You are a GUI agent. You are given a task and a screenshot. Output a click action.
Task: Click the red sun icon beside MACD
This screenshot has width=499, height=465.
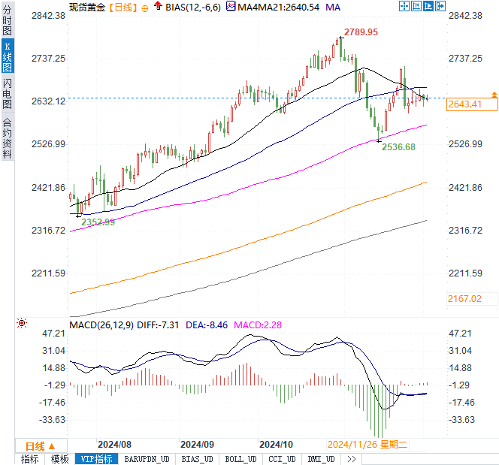coord(22,324)
